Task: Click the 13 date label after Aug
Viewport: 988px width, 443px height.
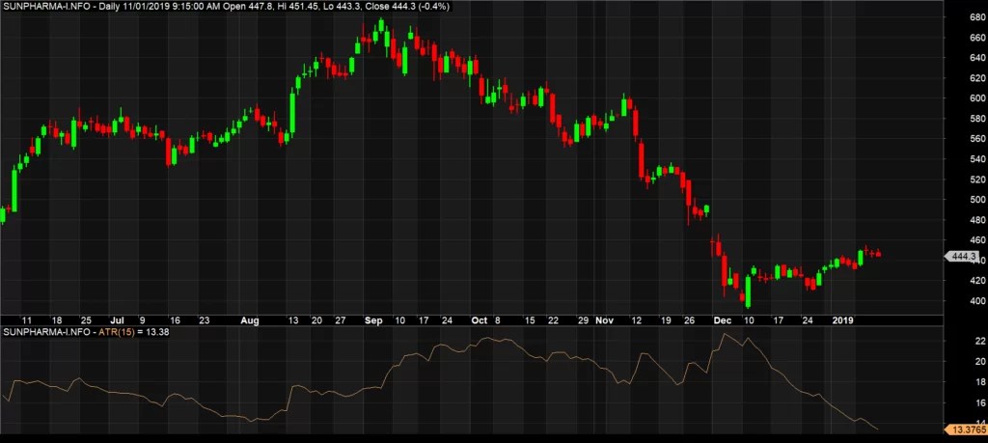Action: point(293,320)
